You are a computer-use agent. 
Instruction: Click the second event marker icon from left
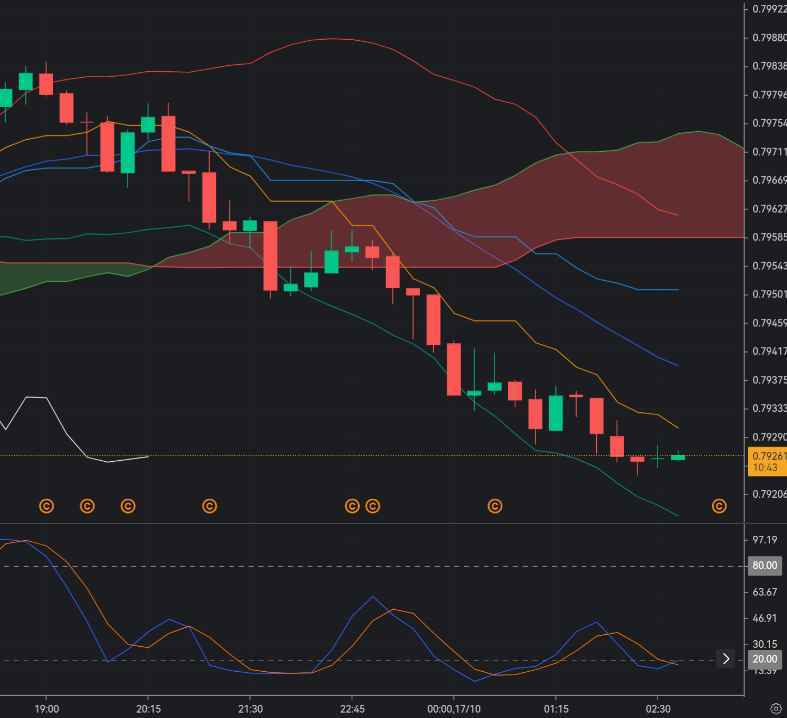[87, 506]
